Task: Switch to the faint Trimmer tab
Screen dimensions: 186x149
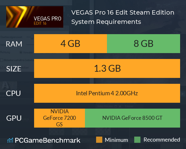Action: (129, 106)
